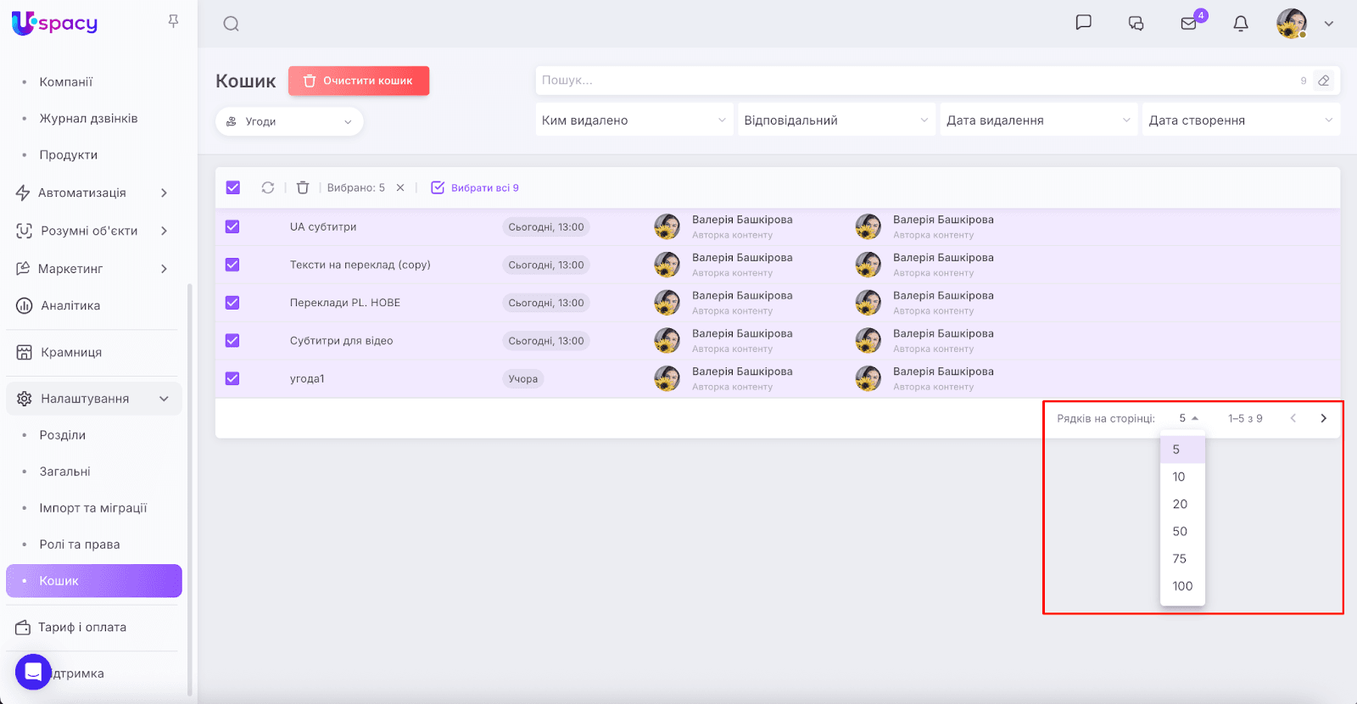Click the trash icon to delete selected
This screenshot has width=1357, height=704.
pos(303,187)
